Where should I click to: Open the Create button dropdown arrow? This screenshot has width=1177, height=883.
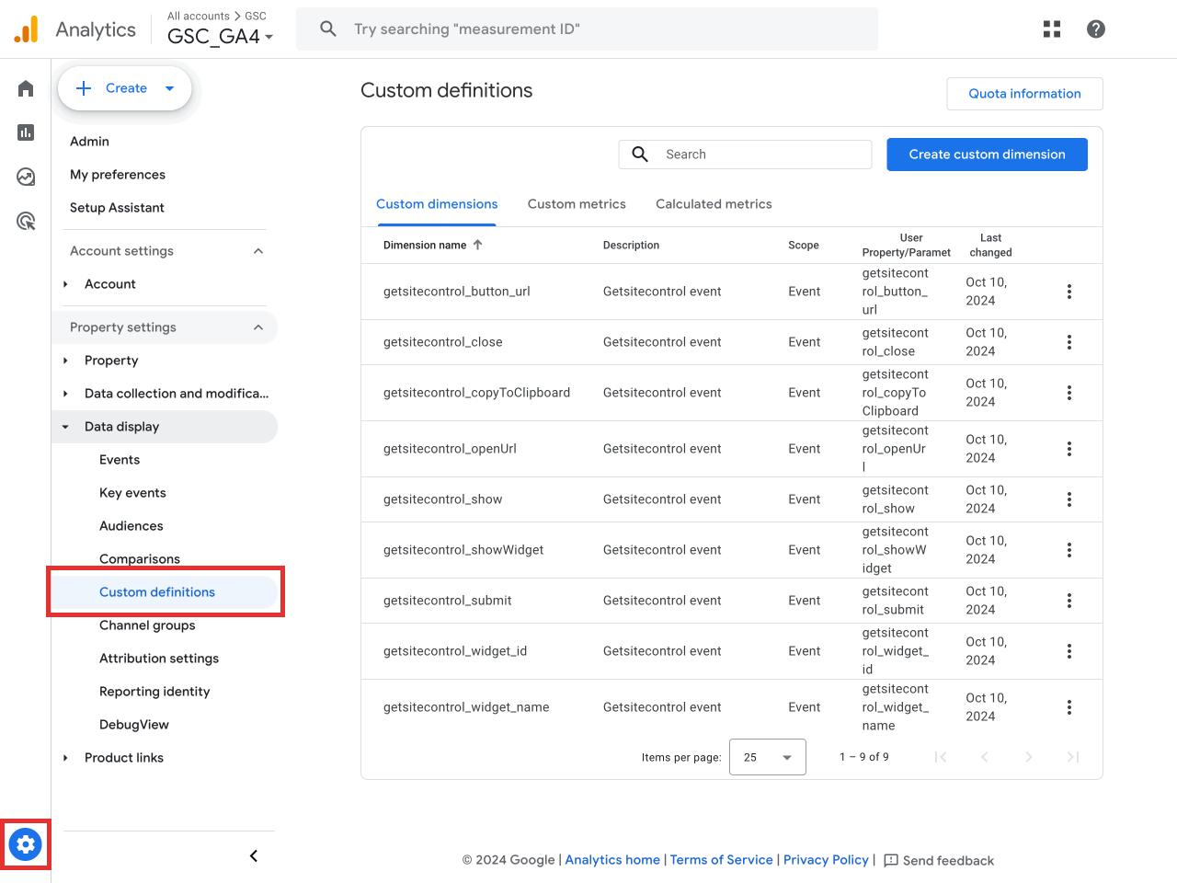point(169,88)
